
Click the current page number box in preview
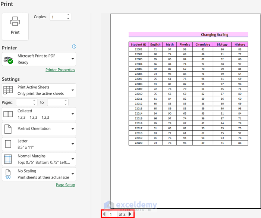coord(113,214)
